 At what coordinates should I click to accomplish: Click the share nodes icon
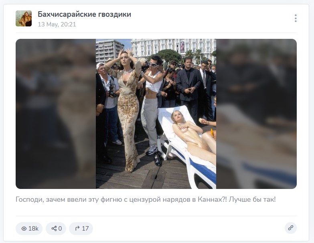pos(54,229)
